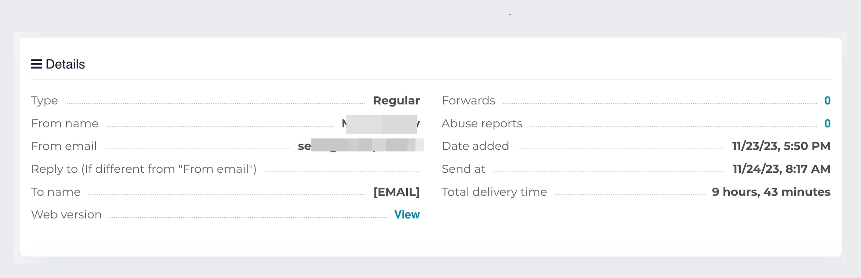Open the View web version link
Image resolution: width=861 pixels, height=278 pixels.
(x=407, y=215)
